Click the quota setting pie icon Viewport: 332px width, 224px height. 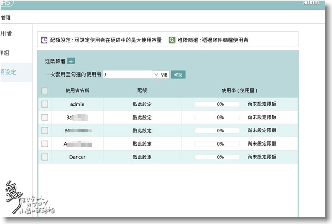point(45,40)
